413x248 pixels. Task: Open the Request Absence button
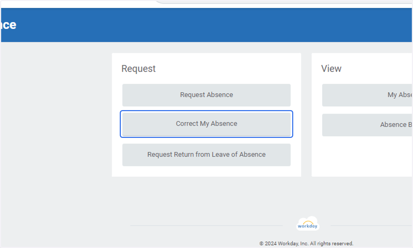[206, 95]
